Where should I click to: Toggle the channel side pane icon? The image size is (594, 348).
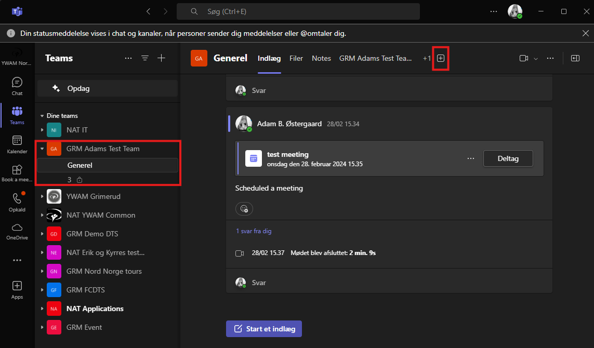(x=575, y=58)
